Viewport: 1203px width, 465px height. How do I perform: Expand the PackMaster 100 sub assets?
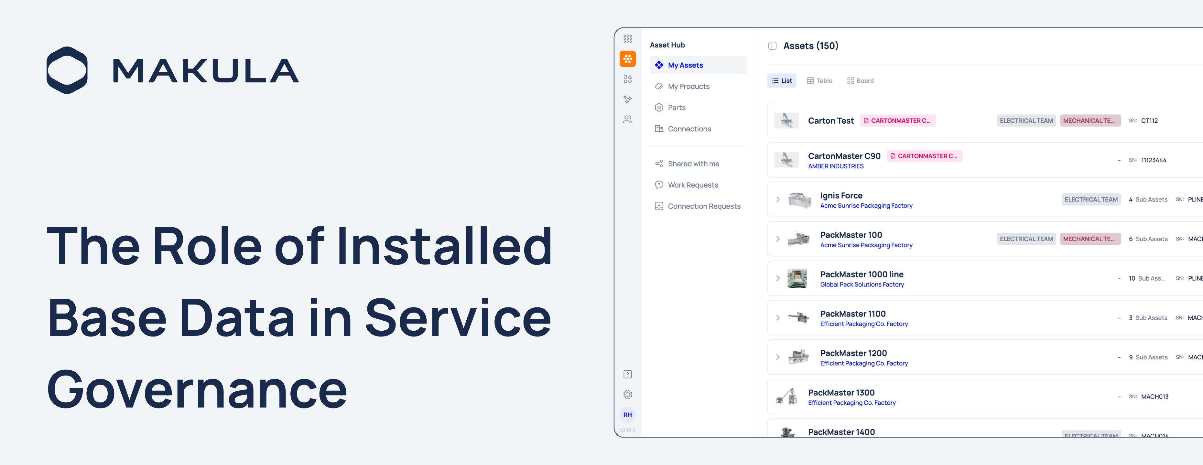[x=777, y=239]
